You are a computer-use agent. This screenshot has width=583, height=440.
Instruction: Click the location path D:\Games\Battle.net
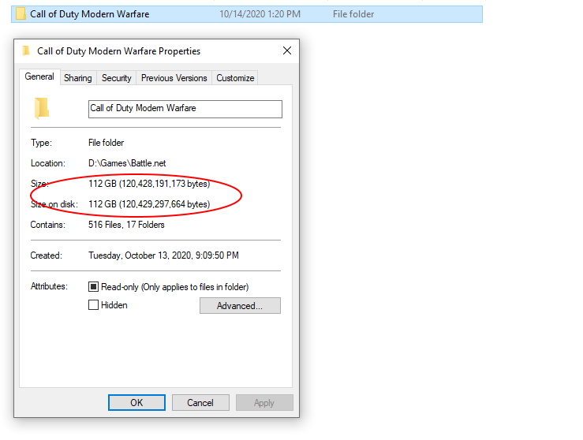(x=127, y=163)
